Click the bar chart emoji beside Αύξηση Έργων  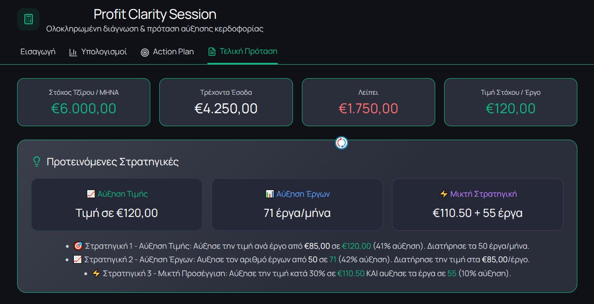coord(270,194)
